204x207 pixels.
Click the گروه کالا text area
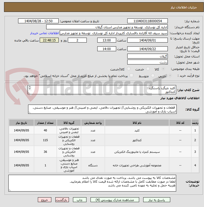tap(102, 109)
